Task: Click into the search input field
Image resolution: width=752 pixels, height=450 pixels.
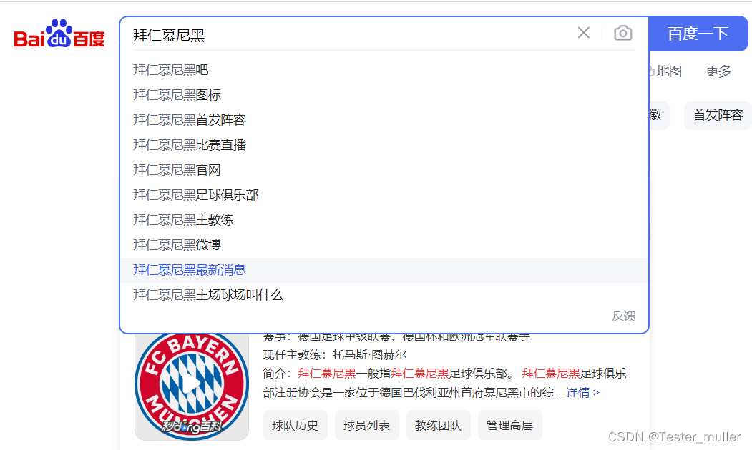Action: click(x=350, y=35)
